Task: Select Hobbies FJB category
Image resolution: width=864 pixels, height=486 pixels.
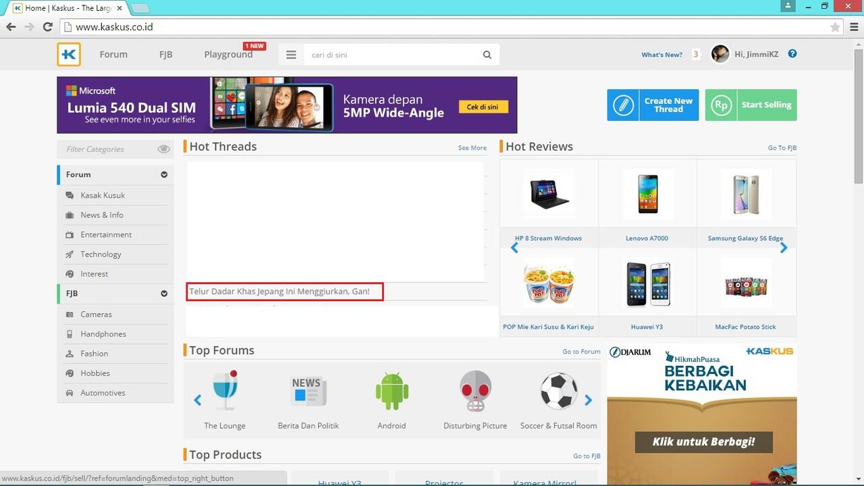Action: (x=95, y=373)
